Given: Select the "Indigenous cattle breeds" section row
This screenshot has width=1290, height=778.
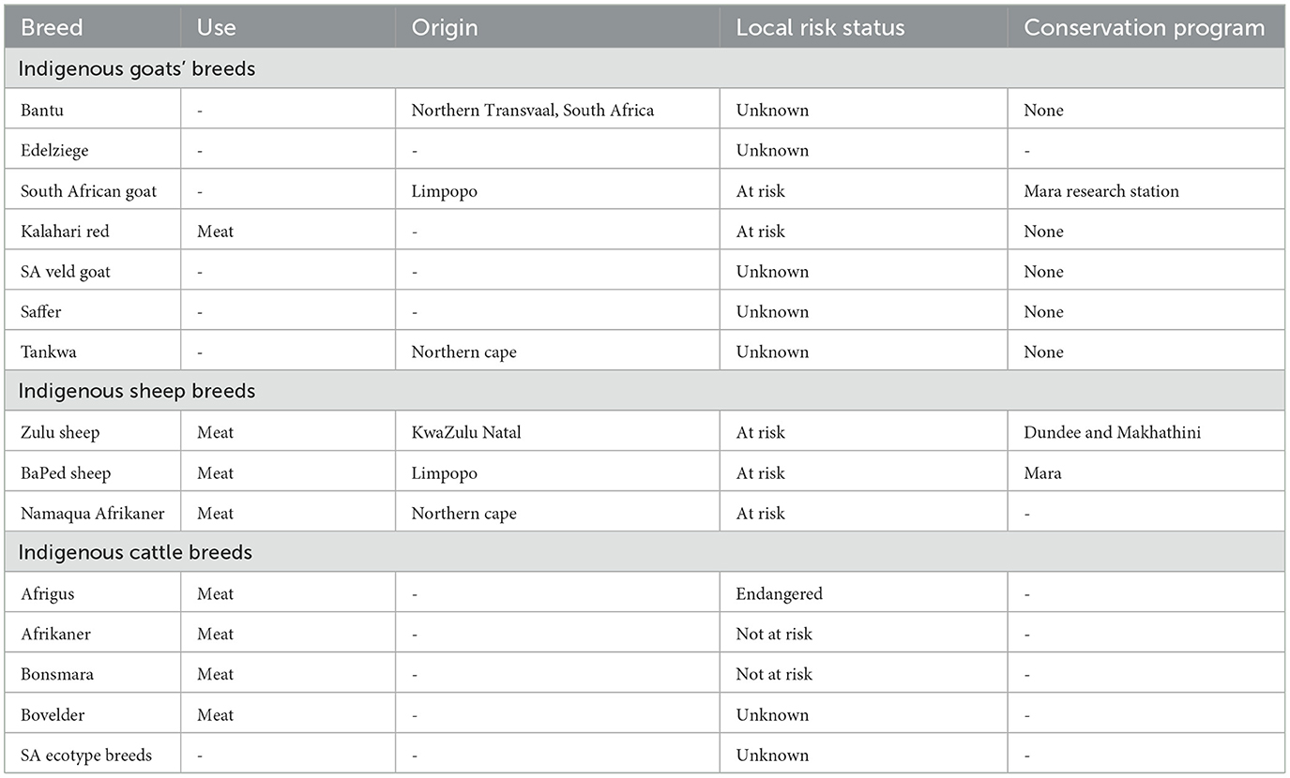Looking at the screenshot, I should click(x=645, y=552).
